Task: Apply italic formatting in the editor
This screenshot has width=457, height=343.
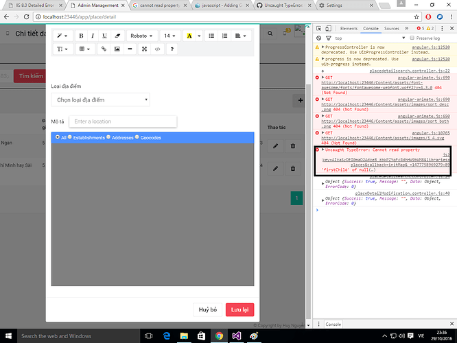Action: pos(93,36)
